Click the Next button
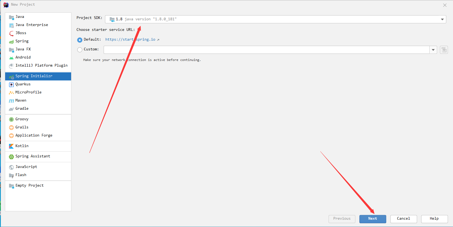Screen dimensions: 453x227 click(x=372, y=219)
